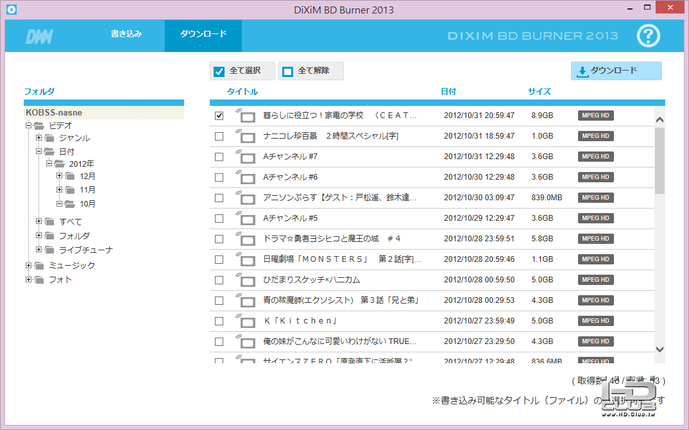Click video icon for 俺の妹 row
The height and width of the screenshot is (430, 689).
pyautogui.click(x=245, y=341)
